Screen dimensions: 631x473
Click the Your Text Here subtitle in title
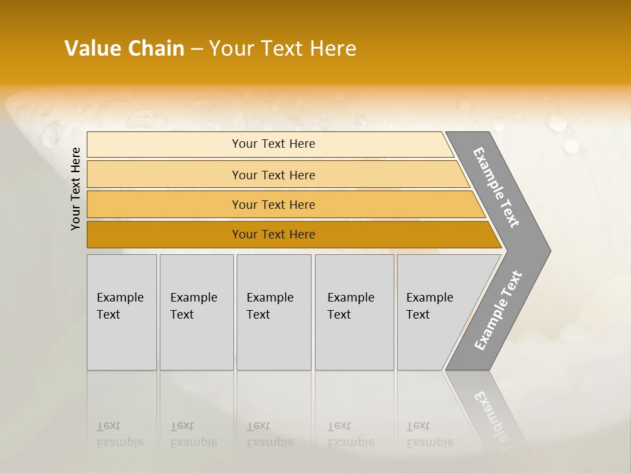pos(283,48)
